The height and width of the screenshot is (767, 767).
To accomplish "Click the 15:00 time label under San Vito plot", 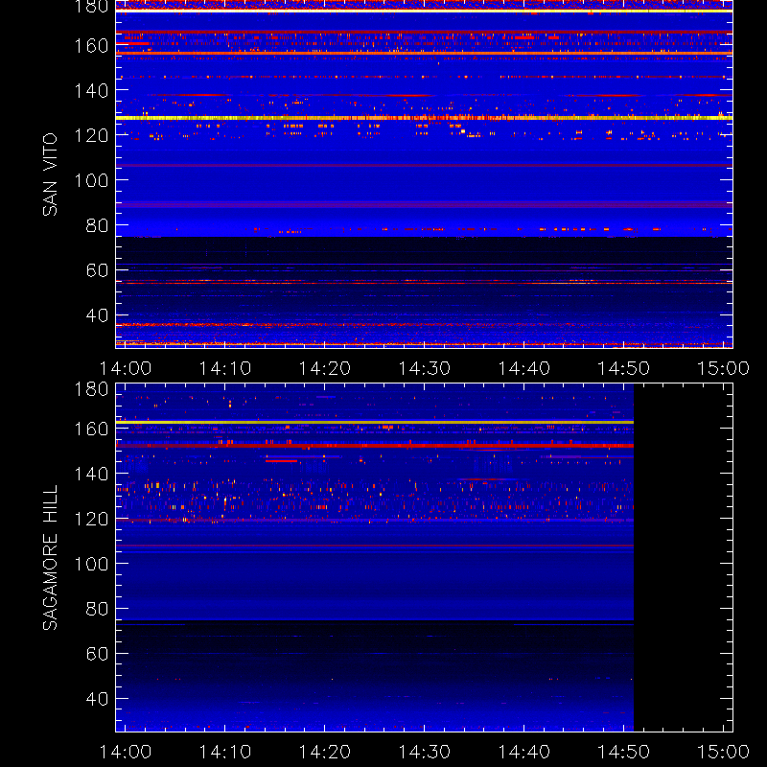I will (x=723, y=368).
